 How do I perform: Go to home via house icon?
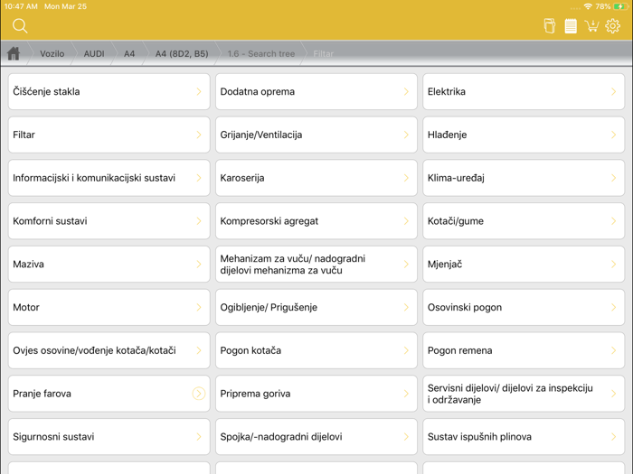[x=14, y=53]
